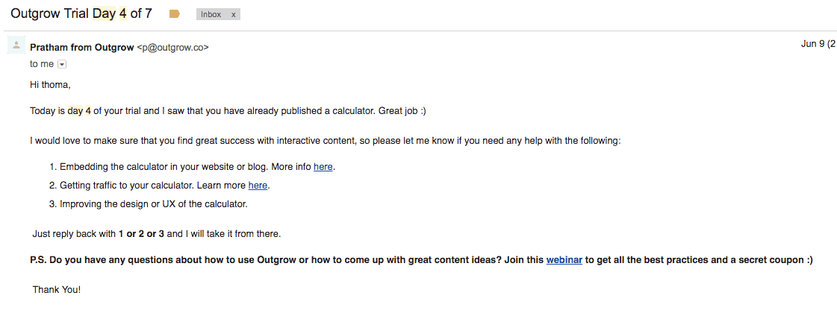Screen dimensions: 837x316
Task: Click the Jun 9 date stamp
Action: tap(817, 44)
